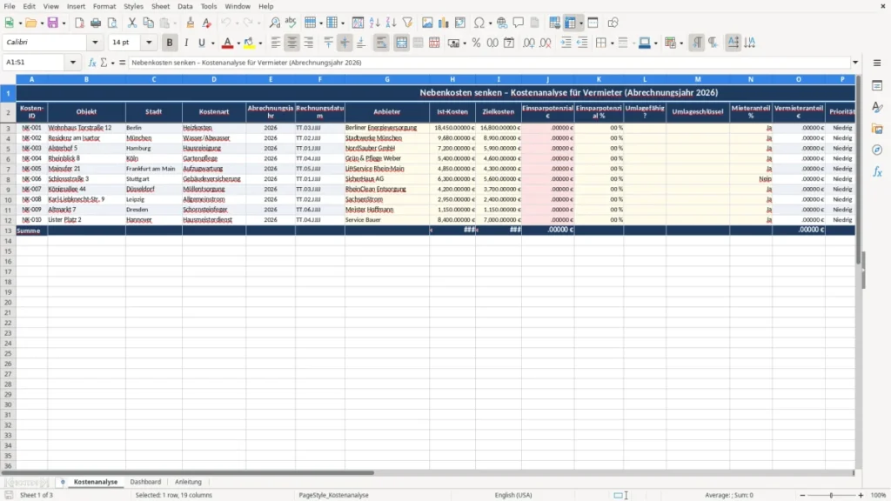The height and width of the screenshot is (501, 891).
Task: Click the Export as PDF icon
Action: (x=79, y=23)
